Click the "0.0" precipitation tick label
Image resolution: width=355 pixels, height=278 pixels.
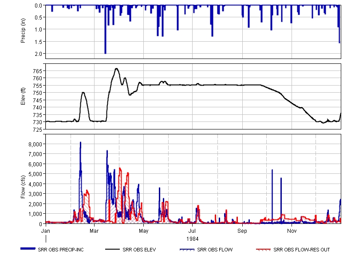[39, 5]
